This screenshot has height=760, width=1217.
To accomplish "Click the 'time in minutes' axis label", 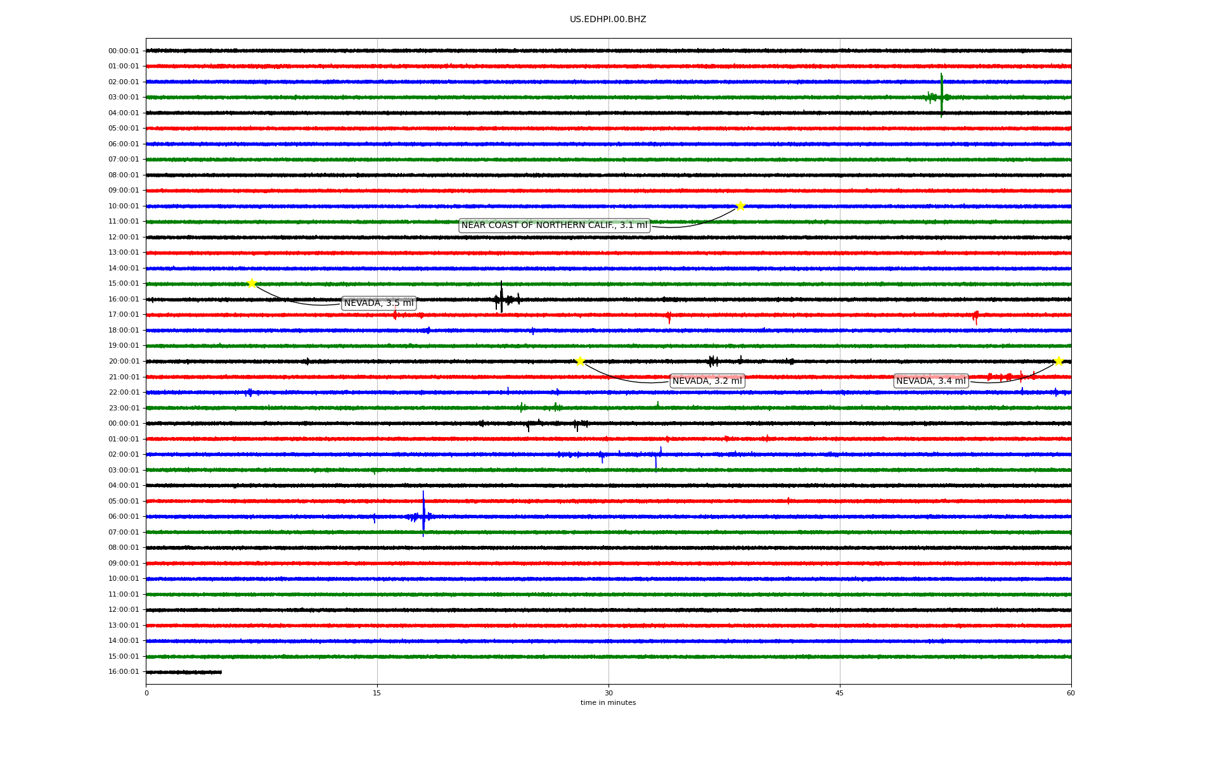I will tap(608, 703).
